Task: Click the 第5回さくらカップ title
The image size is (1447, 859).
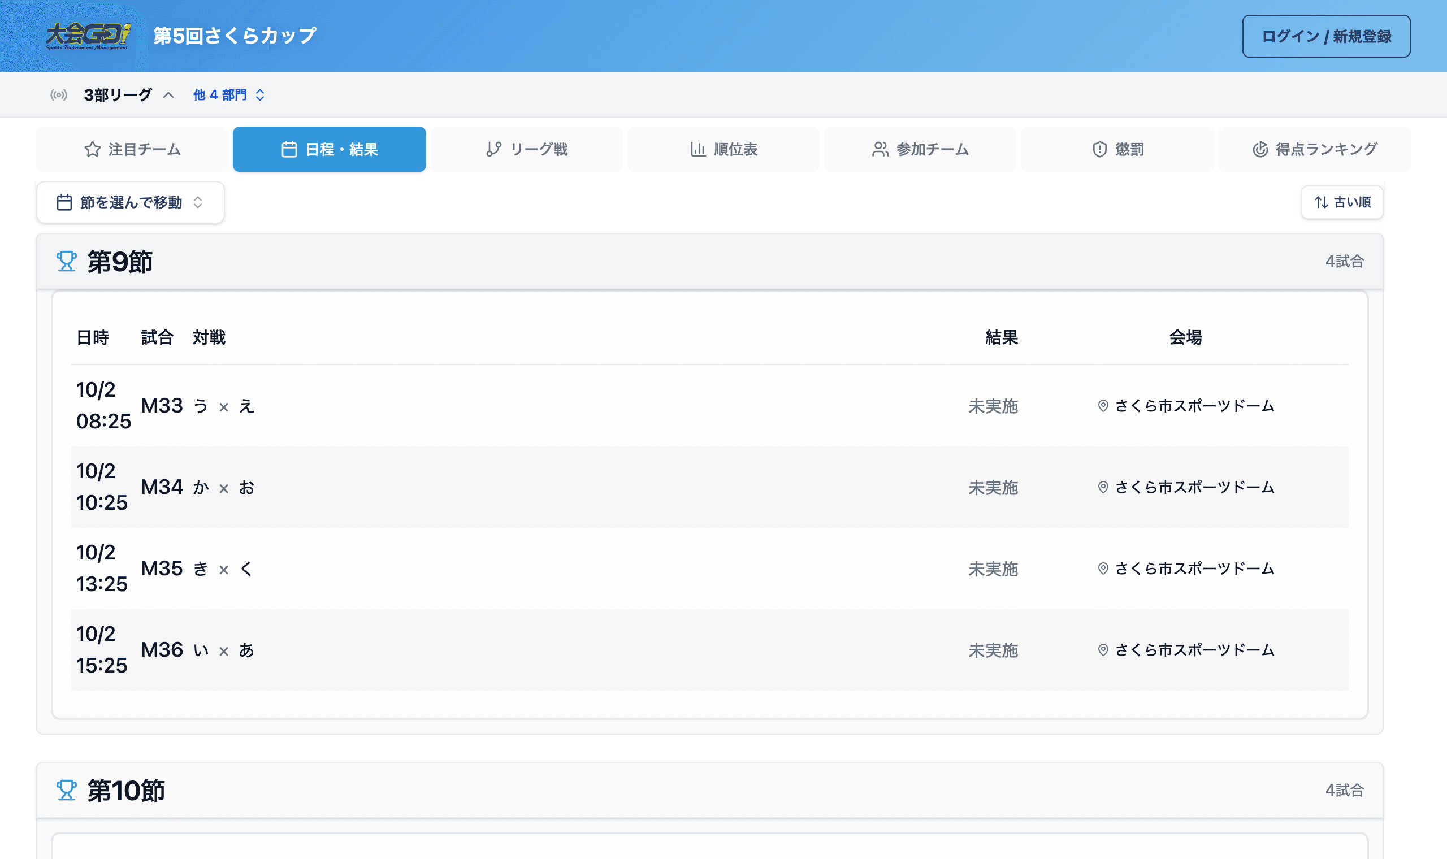Action: coord(235,36)
